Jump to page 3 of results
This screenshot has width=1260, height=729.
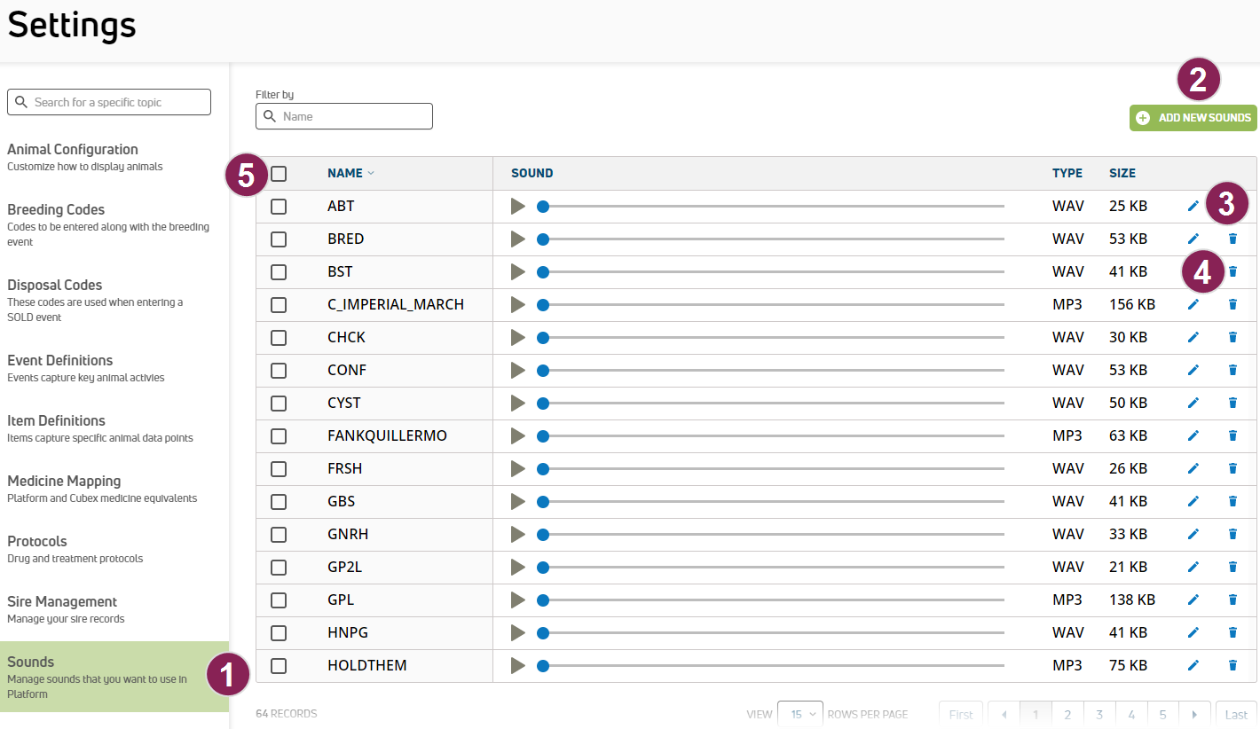tap(1099, 715)
